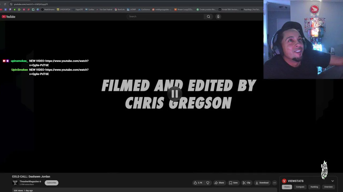Open the YouTube home logo
Screen dimensions: 343x192
(9, 17)
